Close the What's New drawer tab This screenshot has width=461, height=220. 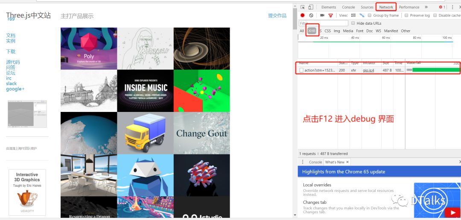347,162
